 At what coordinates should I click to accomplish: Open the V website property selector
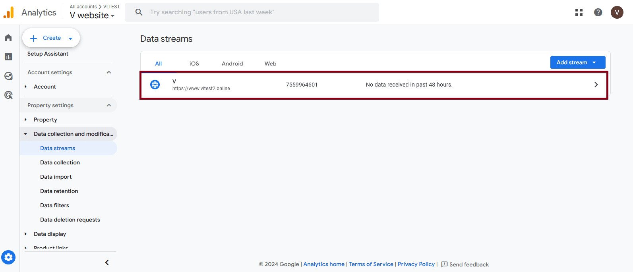point(92,15)
